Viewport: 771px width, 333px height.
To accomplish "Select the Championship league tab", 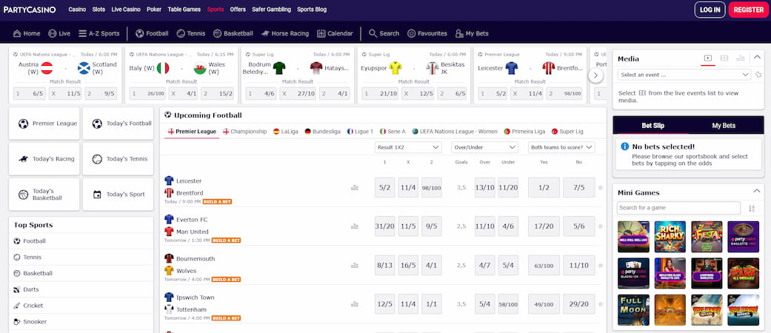I will pyautogui.click(x=245, y=131).
